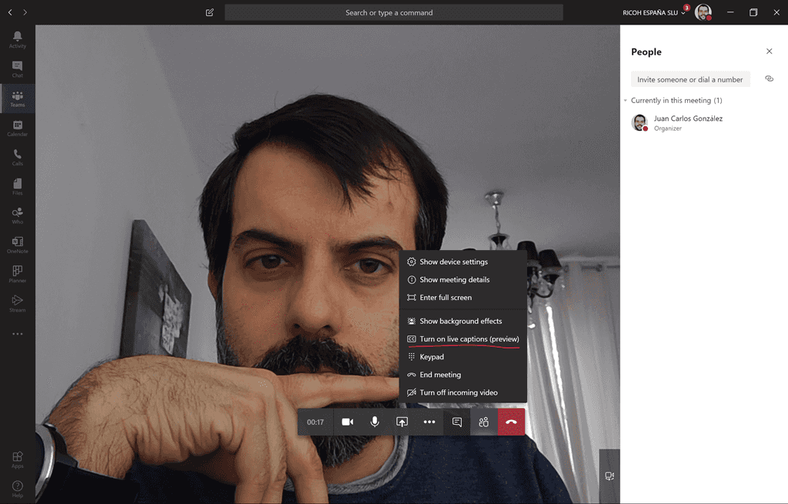Mute the microphone
788x504 pixels.
(375, 422)
